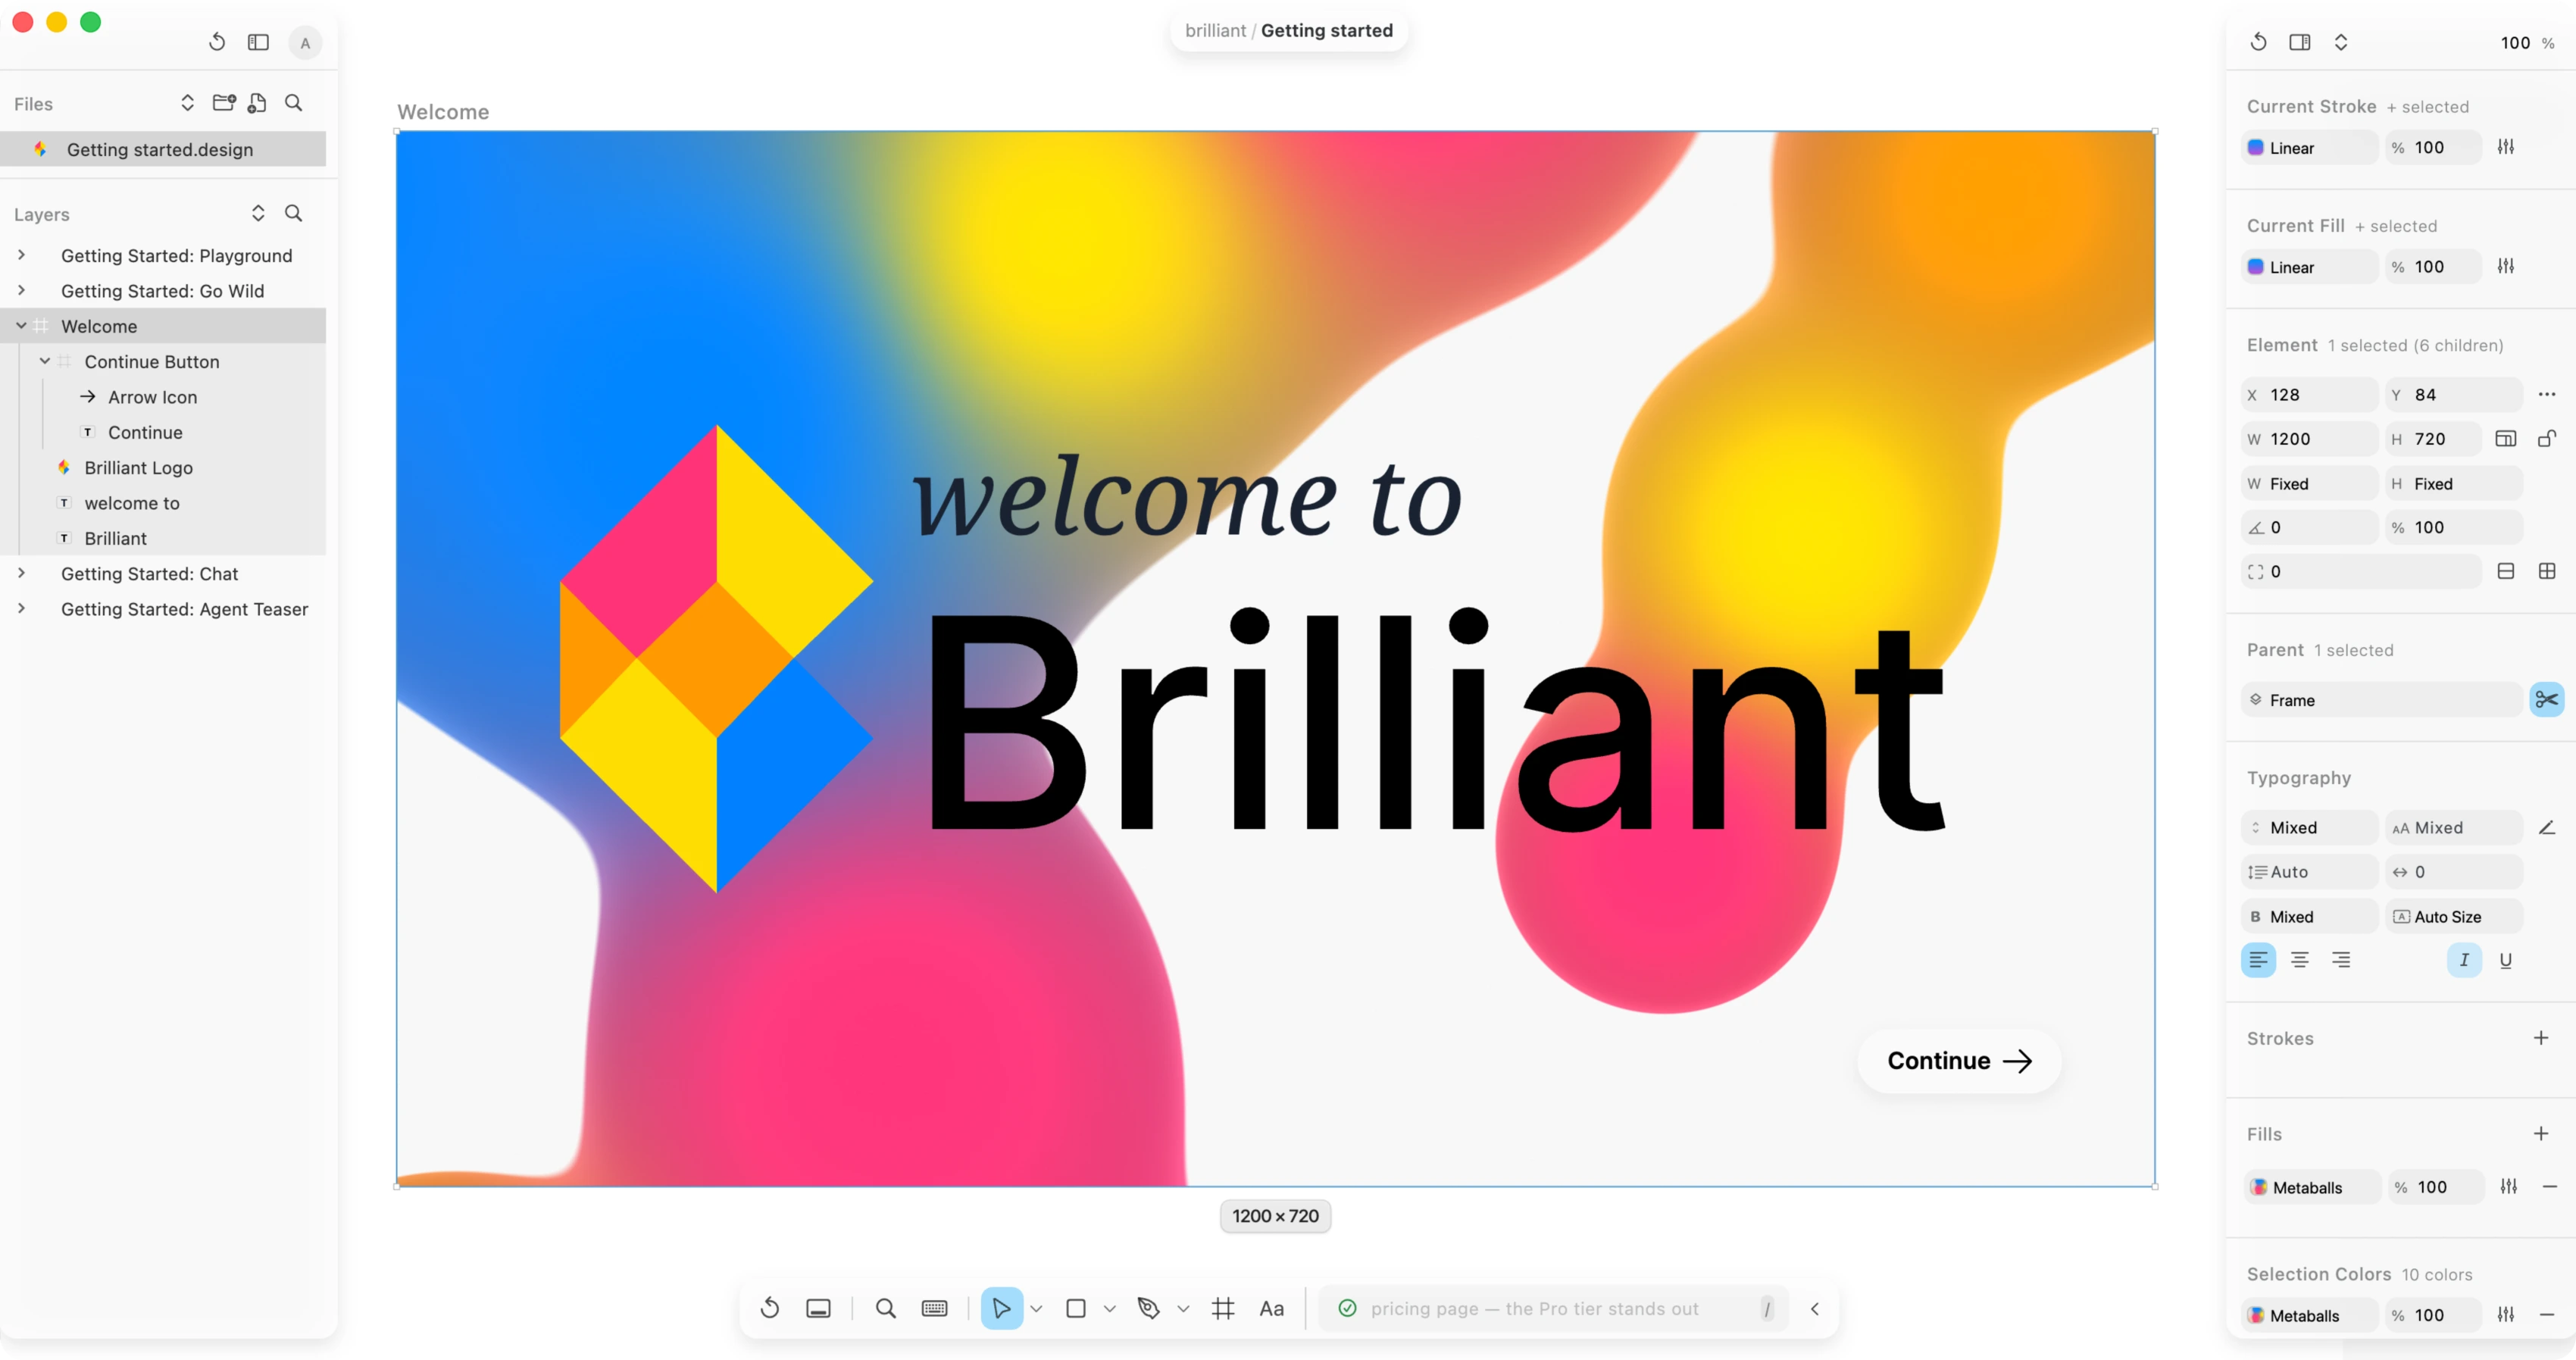
Task: Open the pointer tool variants dropdown
Action: 1037,1309
